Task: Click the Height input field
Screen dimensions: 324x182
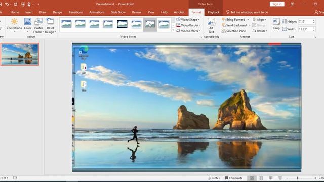Action: (305, 21)
